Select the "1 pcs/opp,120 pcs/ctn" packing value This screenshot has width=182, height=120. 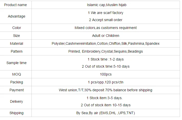(x=105, y=82)
